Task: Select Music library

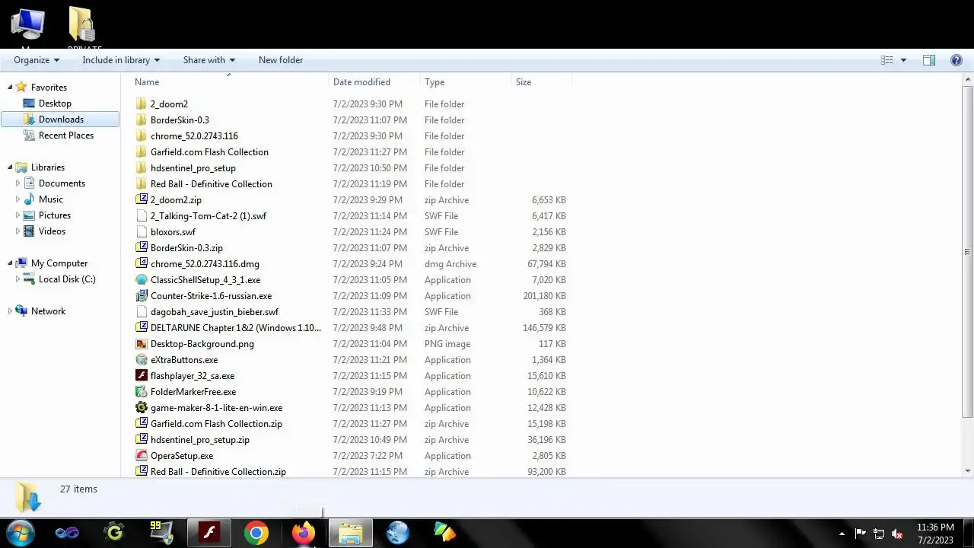Action: point(51,199)
